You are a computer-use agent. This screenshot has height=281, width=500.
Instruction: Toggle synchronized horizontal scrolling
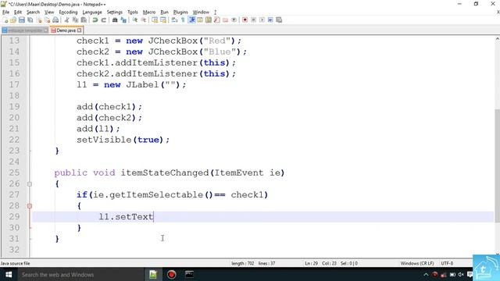point(163,20)
